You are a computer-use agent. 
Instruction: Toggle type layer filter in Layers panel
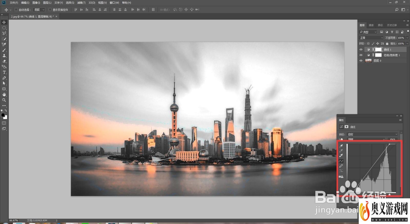[392, 32]
